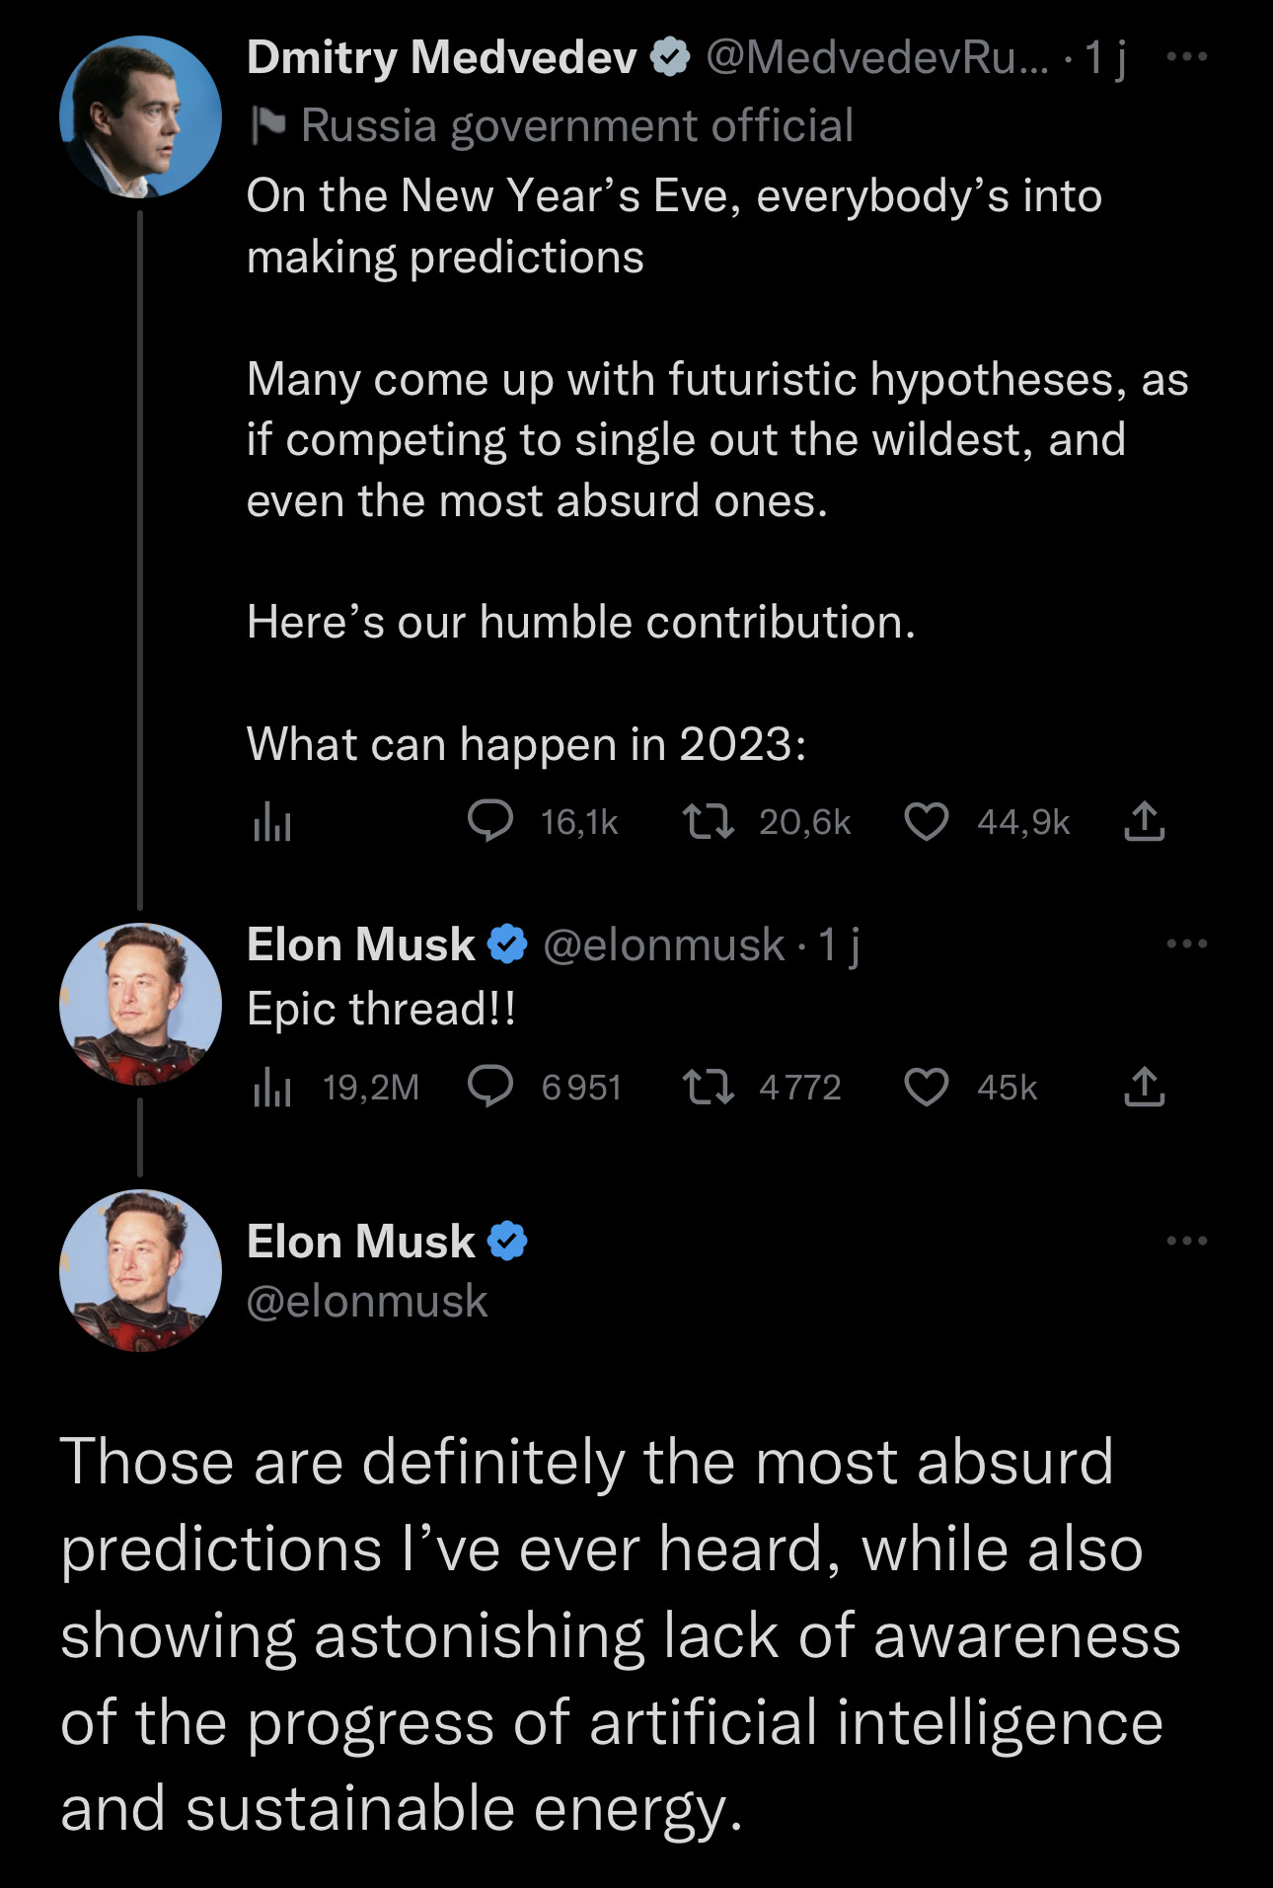Retweet the 'Epic thread!!' tweet
This screenshot has width=1273, height=1888.
(x=709, y=1087)
